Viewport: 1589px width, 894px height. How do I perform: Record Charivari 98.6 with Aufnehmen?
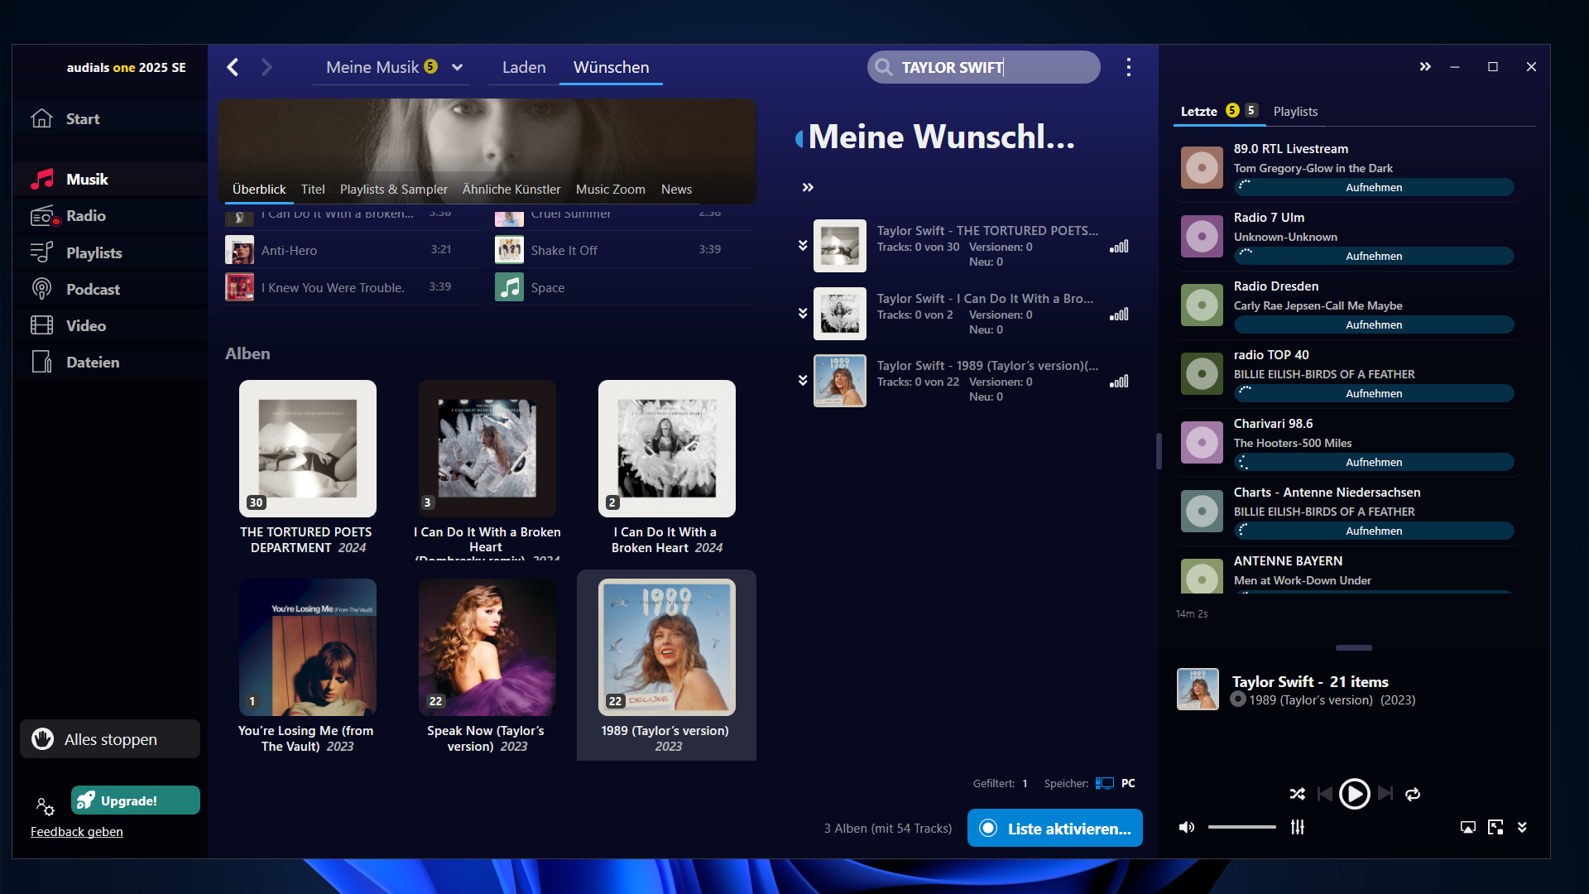pyautogui.click(x=1374, y=463)
